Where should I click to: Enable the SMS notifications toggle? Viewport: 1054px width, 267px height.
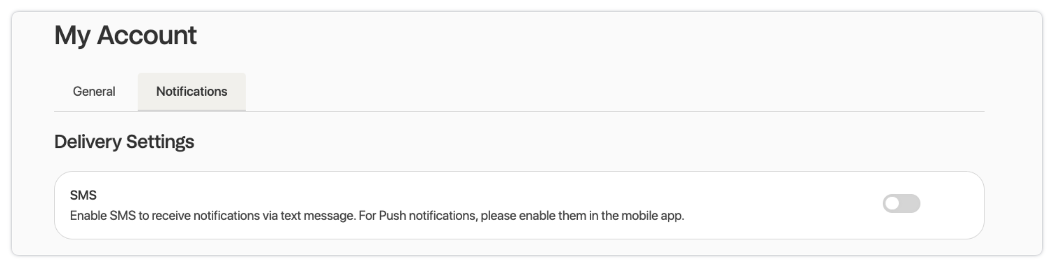(x=901, y=203)
